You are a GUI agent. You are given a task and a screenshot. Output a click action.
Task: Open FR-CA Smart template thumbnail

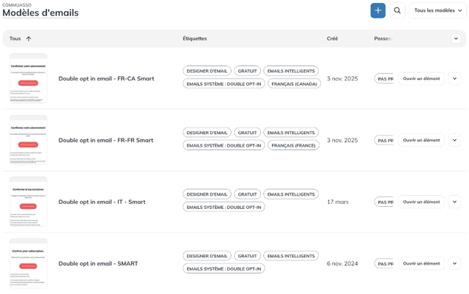[29, 78]
